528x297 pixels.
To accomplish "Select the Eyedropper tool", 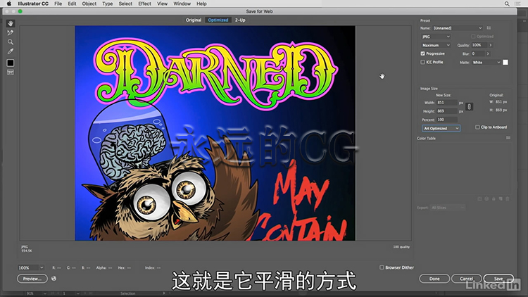I will [x=11, y=51].
